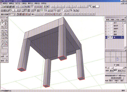Viewport: 127px width, 92px height.
Task: Tick the lock box on layer 1 桌子
Action: [x=111, y=23]
